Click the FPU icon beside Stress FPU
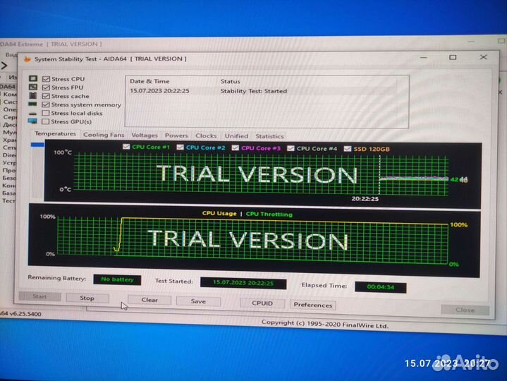This screenshot has height=381, width=507. click(33, 87)
